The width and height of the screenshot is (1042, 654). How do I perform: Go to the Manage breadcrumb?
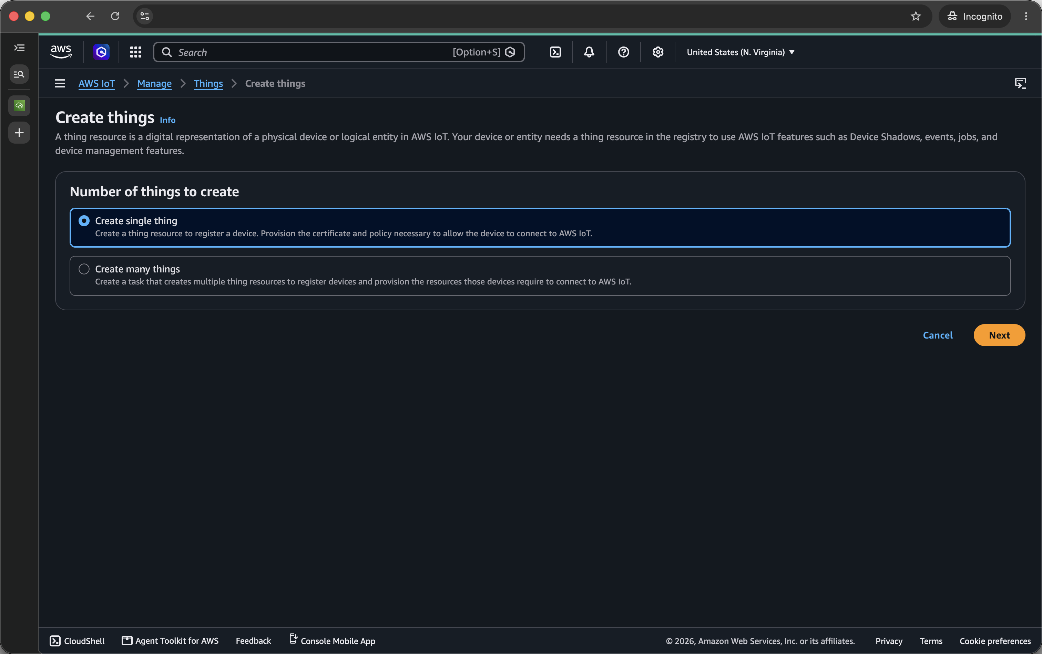[x=154, y=83]
